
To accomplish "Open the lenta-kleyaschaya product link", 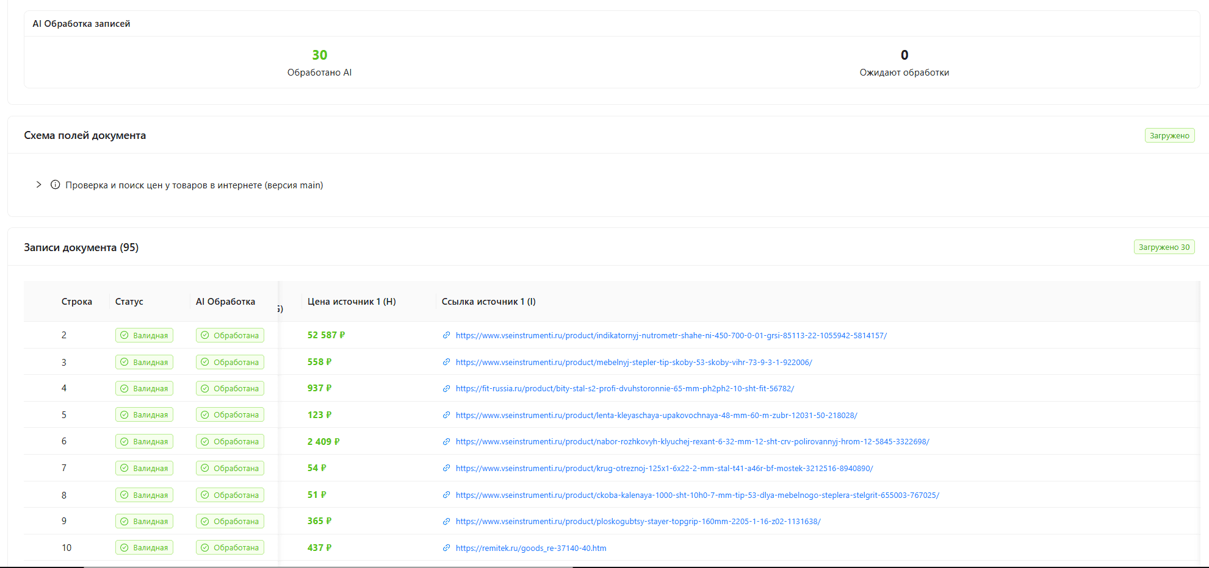I will tap(656, 415).
